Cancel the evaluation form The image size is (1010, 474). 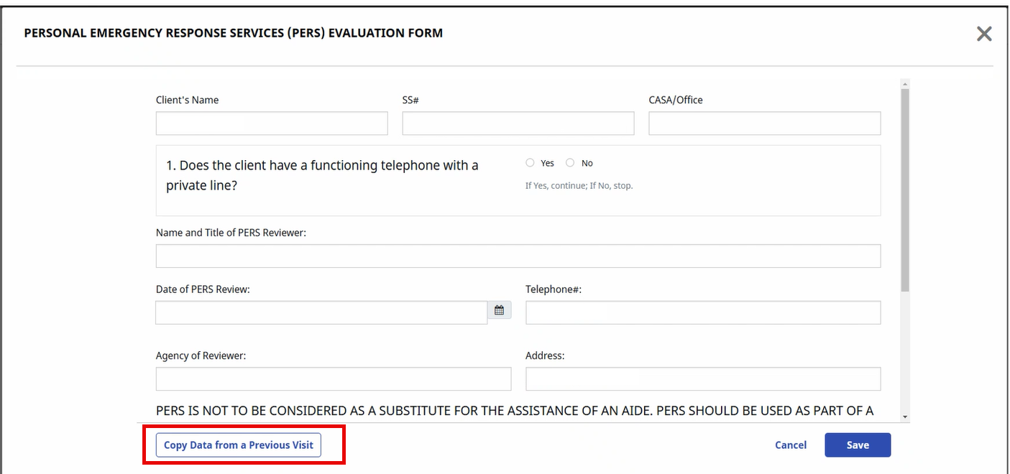(x=790, y=445)
